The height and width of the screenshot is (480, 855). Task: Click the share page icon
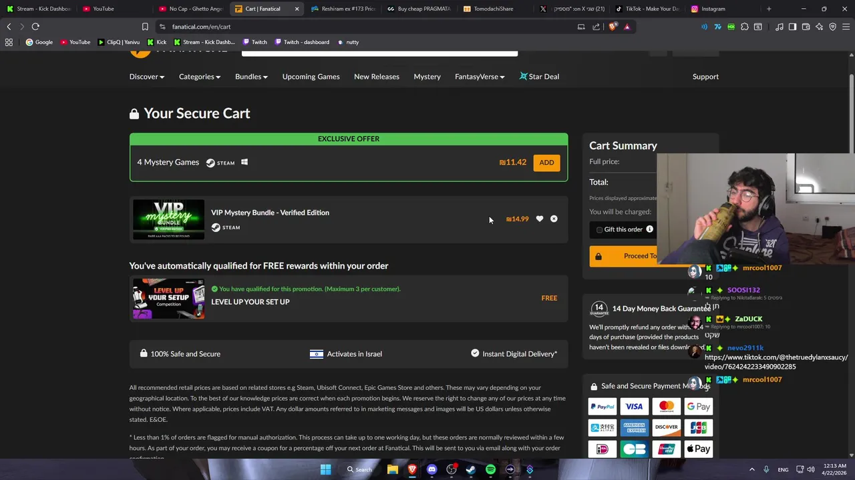tap(596, 27)
